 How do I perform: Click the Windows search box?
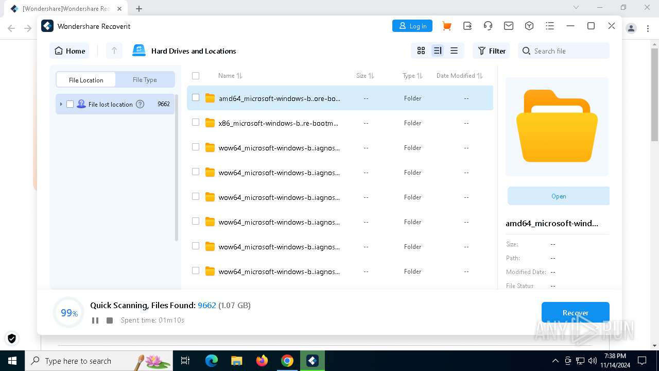pyautogui.click(x=99, y=361)
